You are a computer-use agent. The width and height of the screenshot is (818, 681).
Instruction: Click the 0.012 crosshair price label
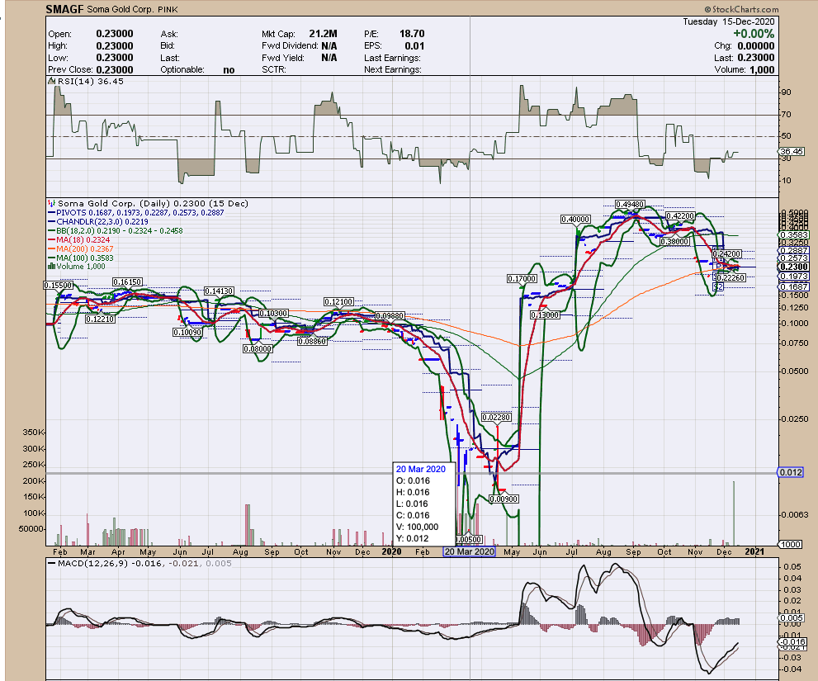791,471
